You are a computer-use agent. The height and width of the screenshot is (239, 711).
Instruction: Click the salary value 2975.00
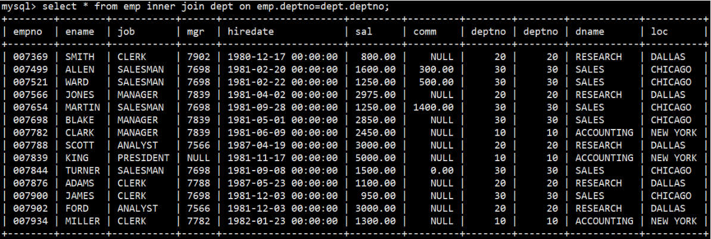point(376,95)
